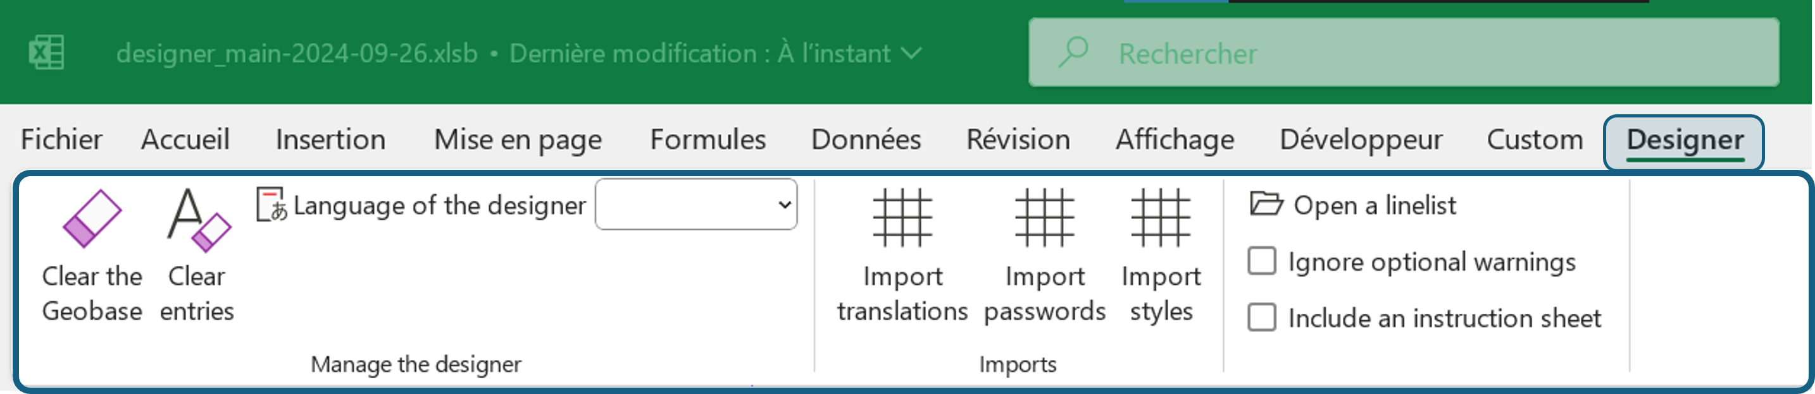The image size is (1815, 394).
Task: Enable Ignore optional warnings checkbox
Action: tap(1261, 261)
